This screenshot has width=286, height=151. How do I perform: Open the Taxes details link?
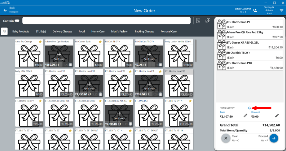[223, 112]
